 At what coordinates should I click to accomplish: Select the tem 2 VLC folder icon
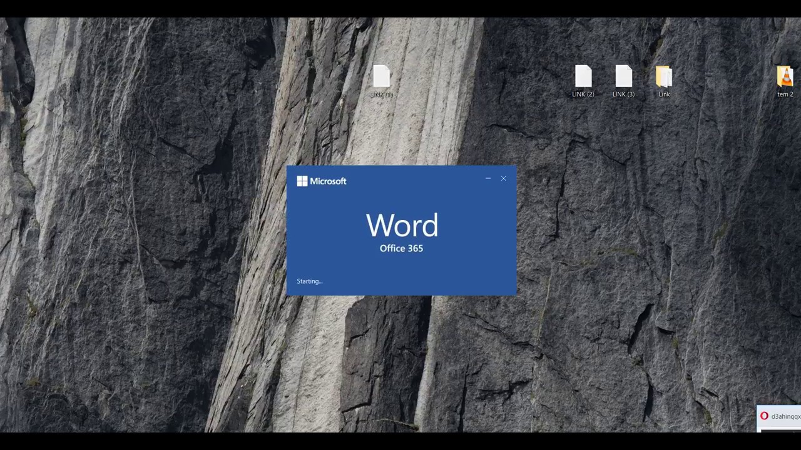785,81
